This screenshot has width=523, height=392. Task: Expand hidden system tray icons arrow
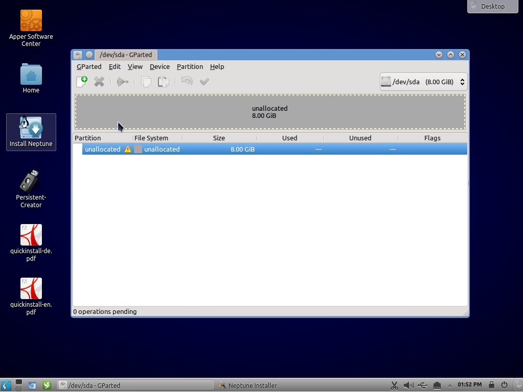coord(449,386)
